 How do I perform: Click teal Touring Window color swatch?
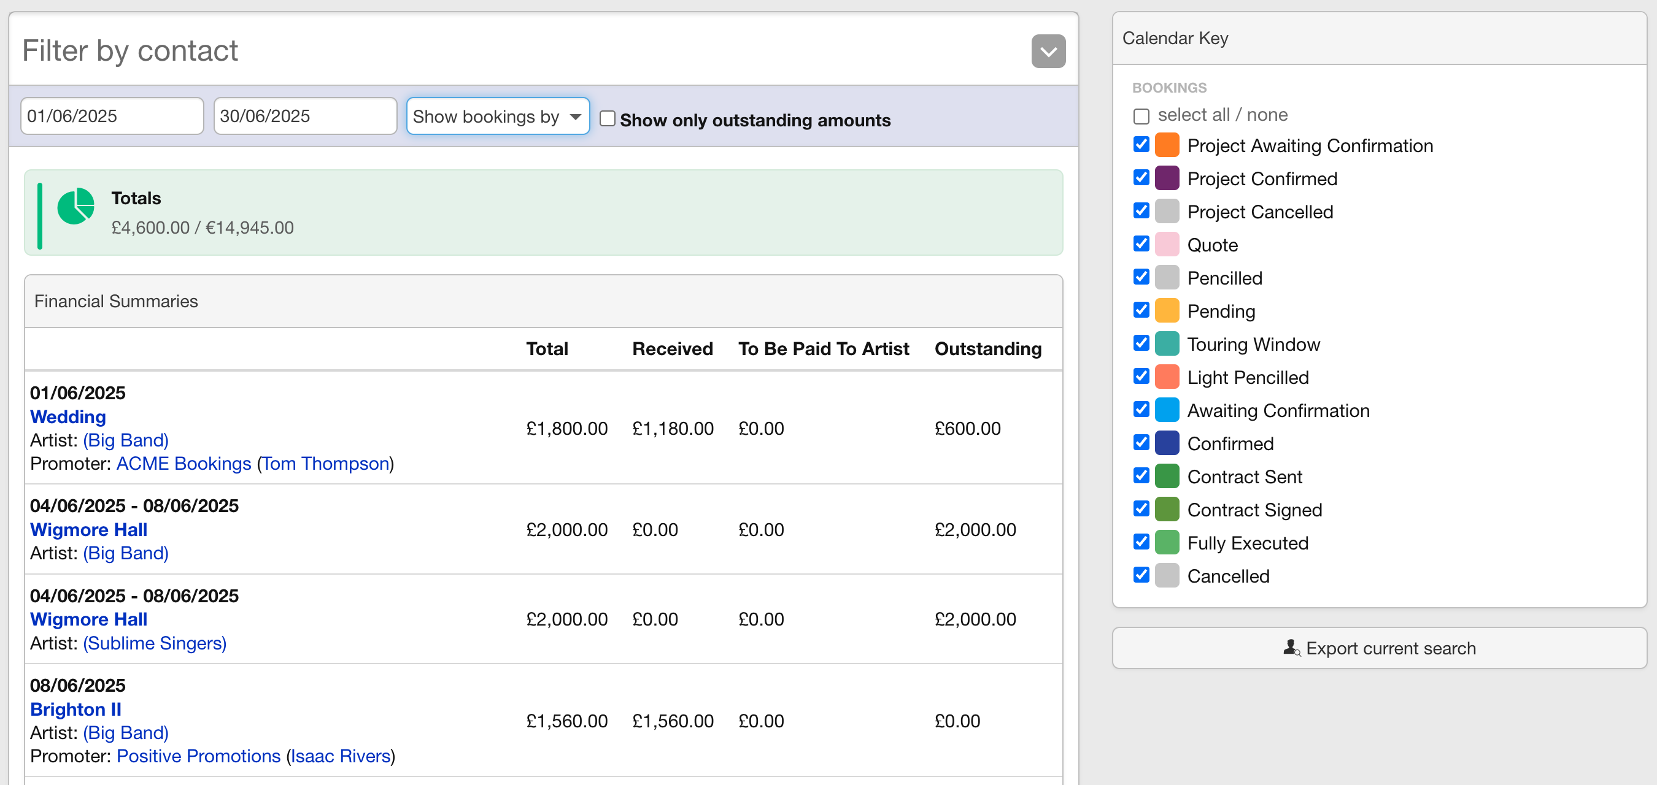click(1167, 343)
